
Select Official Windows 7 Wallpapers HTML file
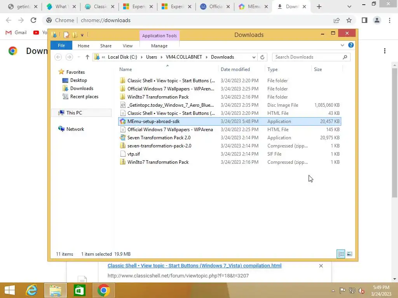coord(170,130)
